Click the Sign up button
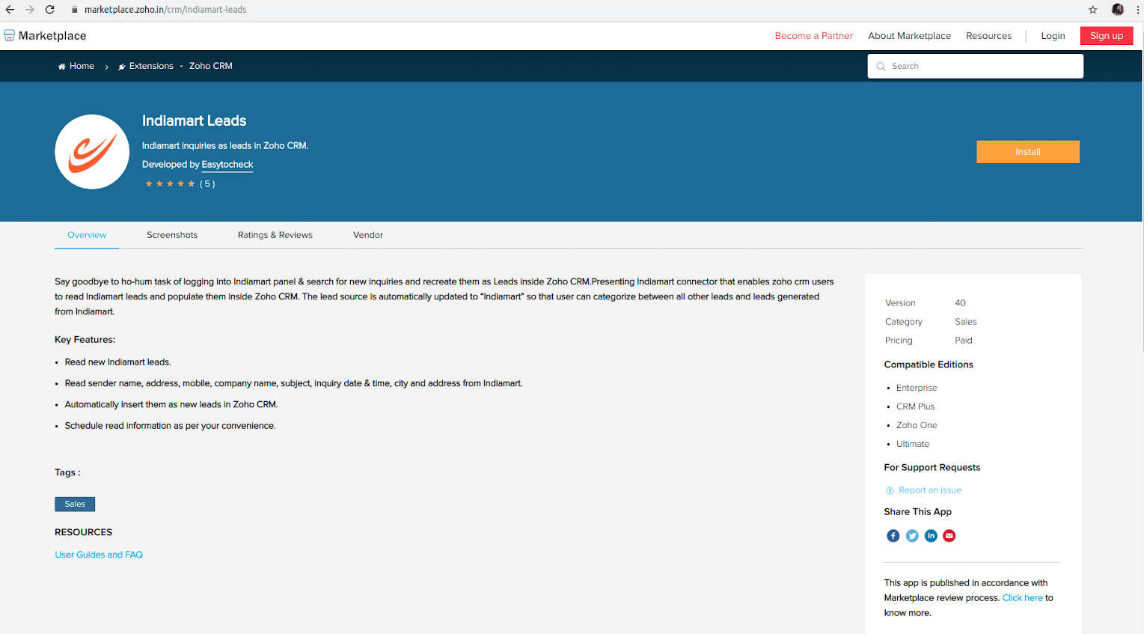 [1107, 36]
